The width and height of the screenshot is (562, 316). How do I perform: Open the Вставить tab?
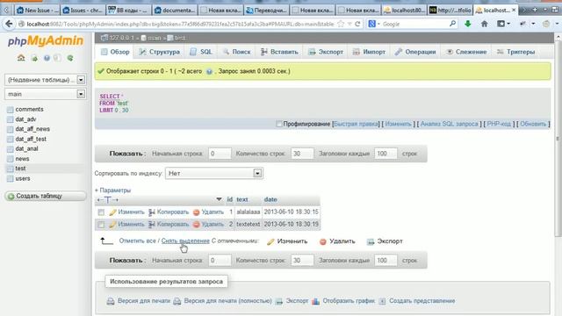(279, 52)
